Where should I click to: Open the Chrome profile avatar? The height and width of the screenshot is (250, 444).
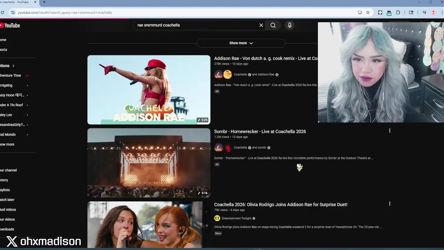(433, 12)
